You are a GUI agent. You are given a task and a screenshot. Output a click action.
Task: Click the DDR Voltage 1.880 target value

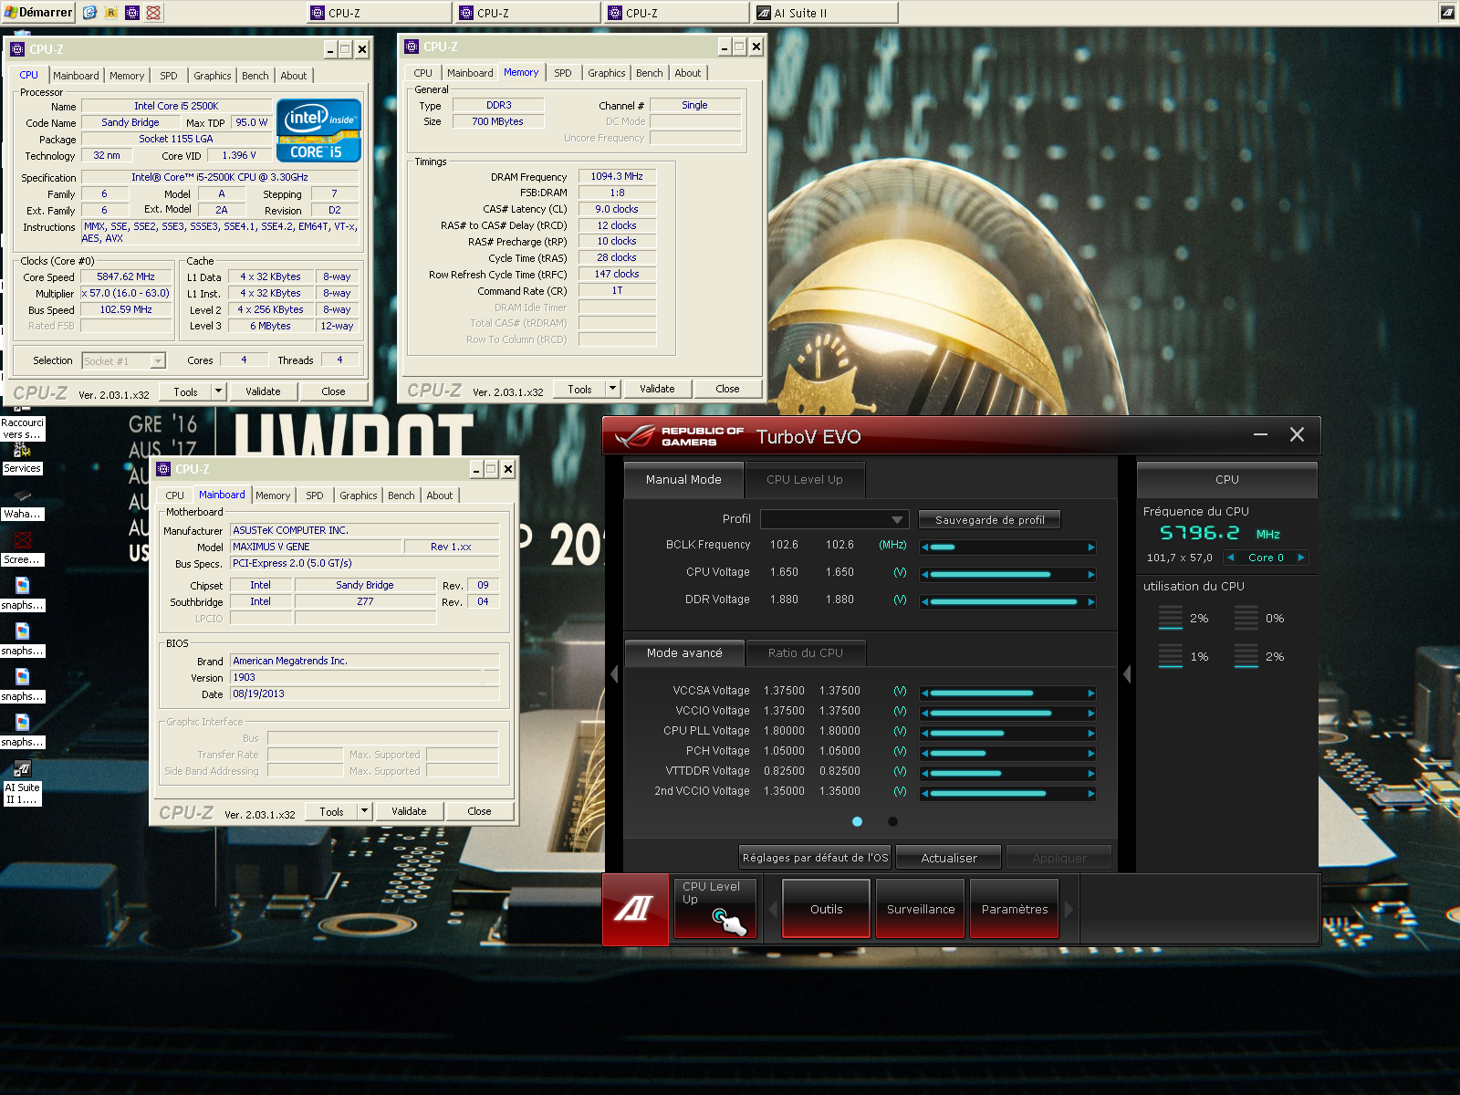tap(840, 600)
